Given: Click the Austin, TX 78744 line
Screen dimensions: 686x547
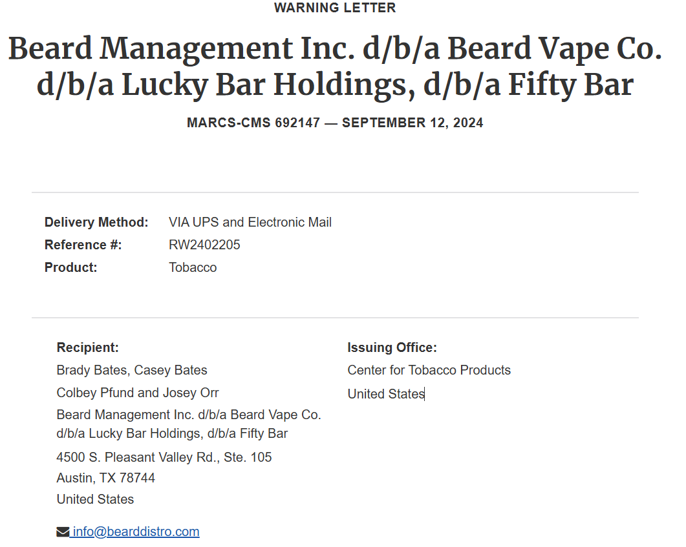Looking at the screenshot, I should pyautogui.click(x=105, y=478).
